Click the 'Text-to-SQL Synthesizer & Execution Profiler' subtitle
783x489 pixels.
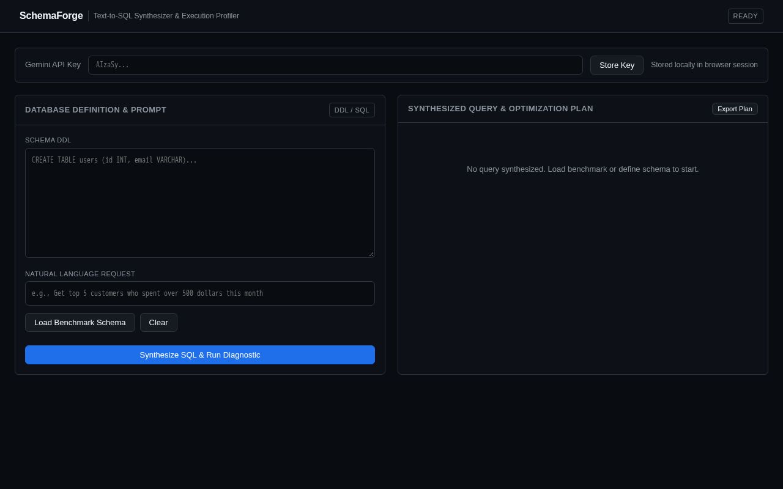[x=166, y=16]
